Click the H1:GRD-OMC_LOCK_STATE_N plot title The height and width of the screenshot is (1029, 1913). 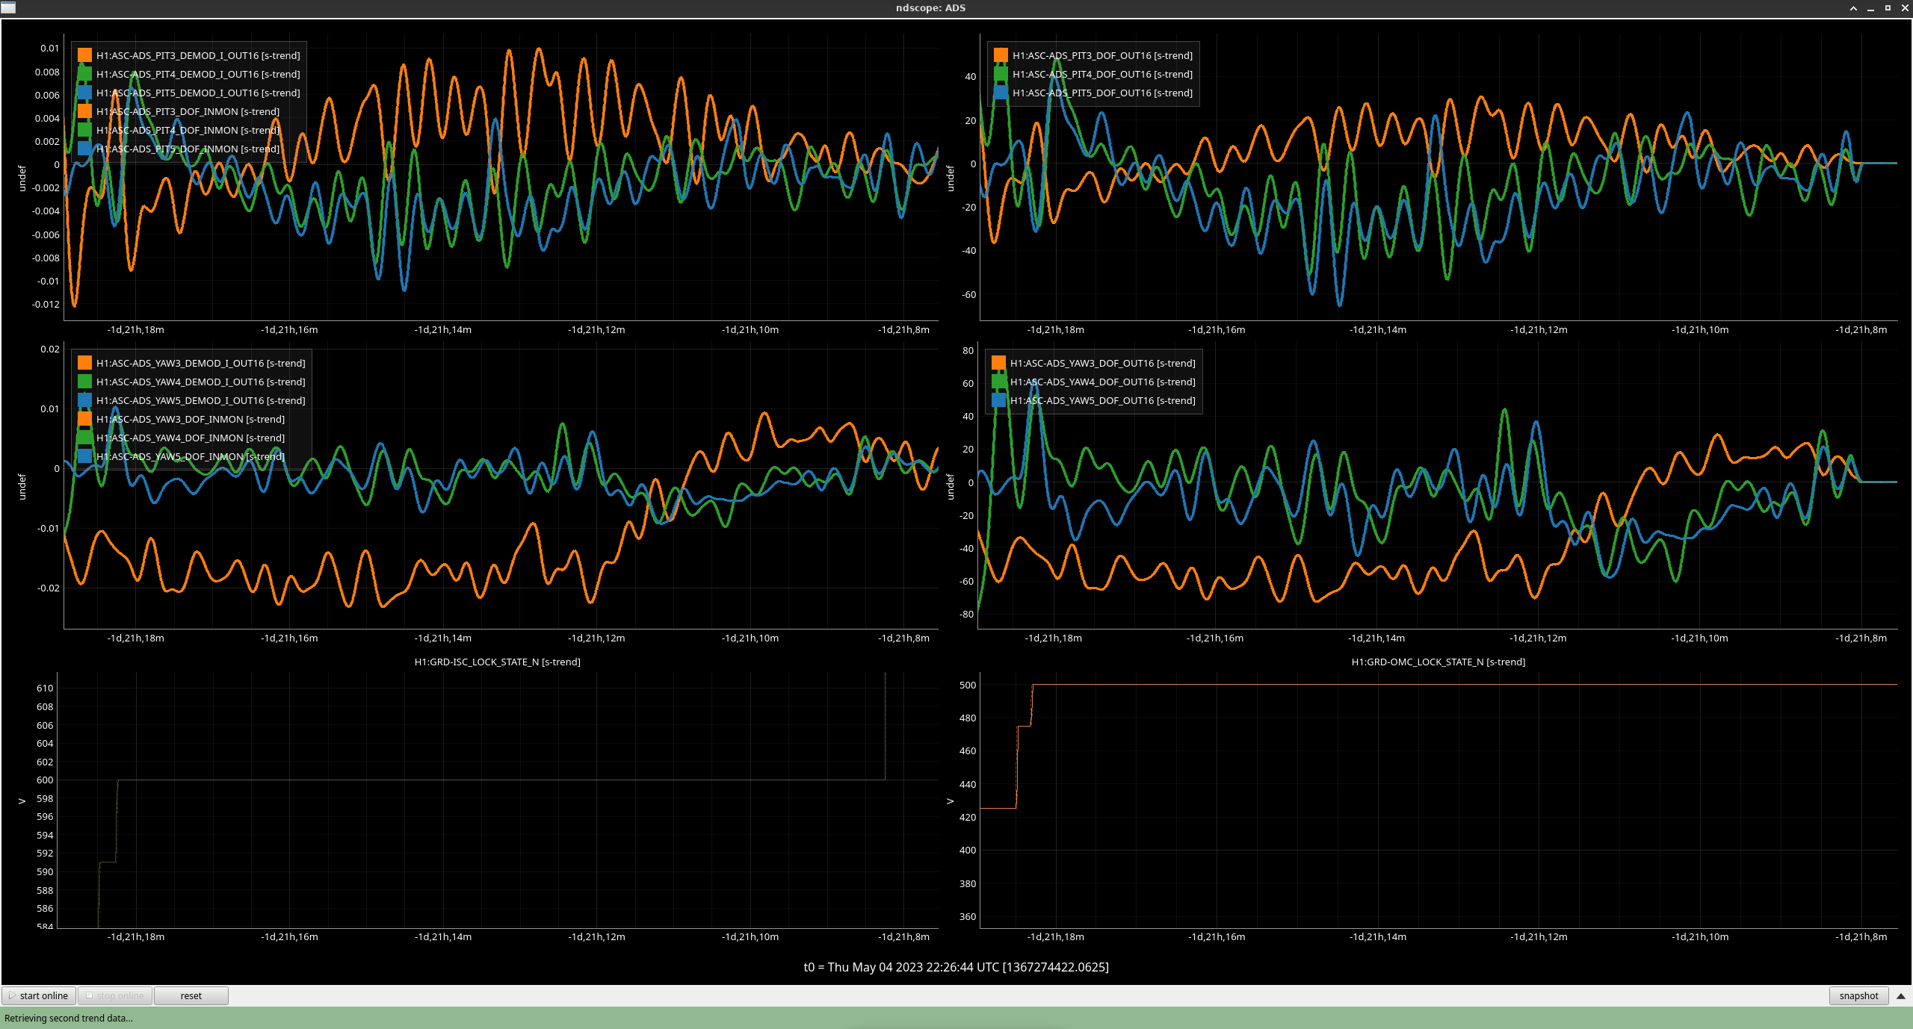pyautogui.click(x=1438, y=662)
